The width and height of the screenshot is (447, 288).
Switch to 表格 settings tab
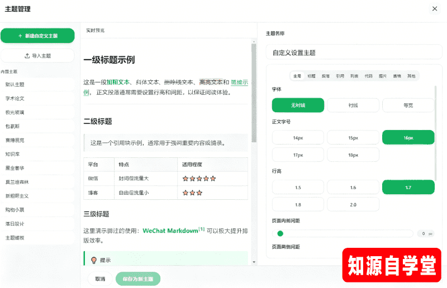397,76
